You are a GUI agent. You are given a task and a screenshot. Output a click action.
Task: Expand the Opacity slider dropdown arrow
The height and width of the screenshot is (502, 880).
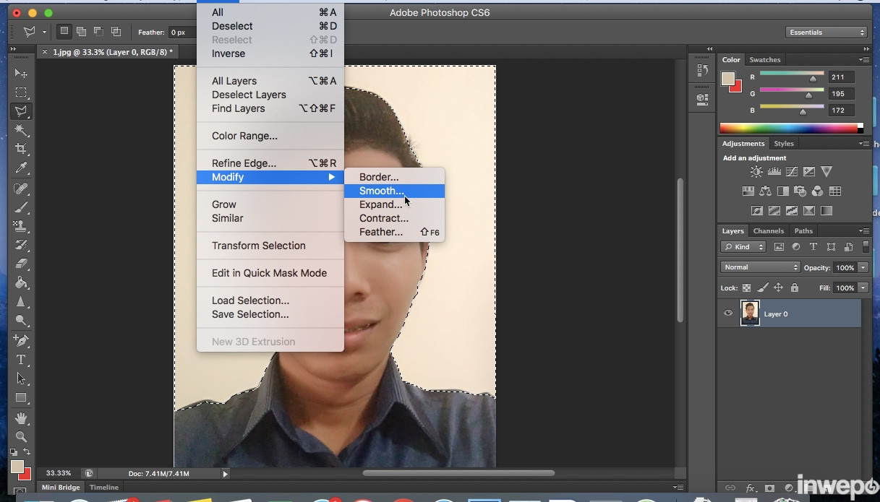point(863,267)
